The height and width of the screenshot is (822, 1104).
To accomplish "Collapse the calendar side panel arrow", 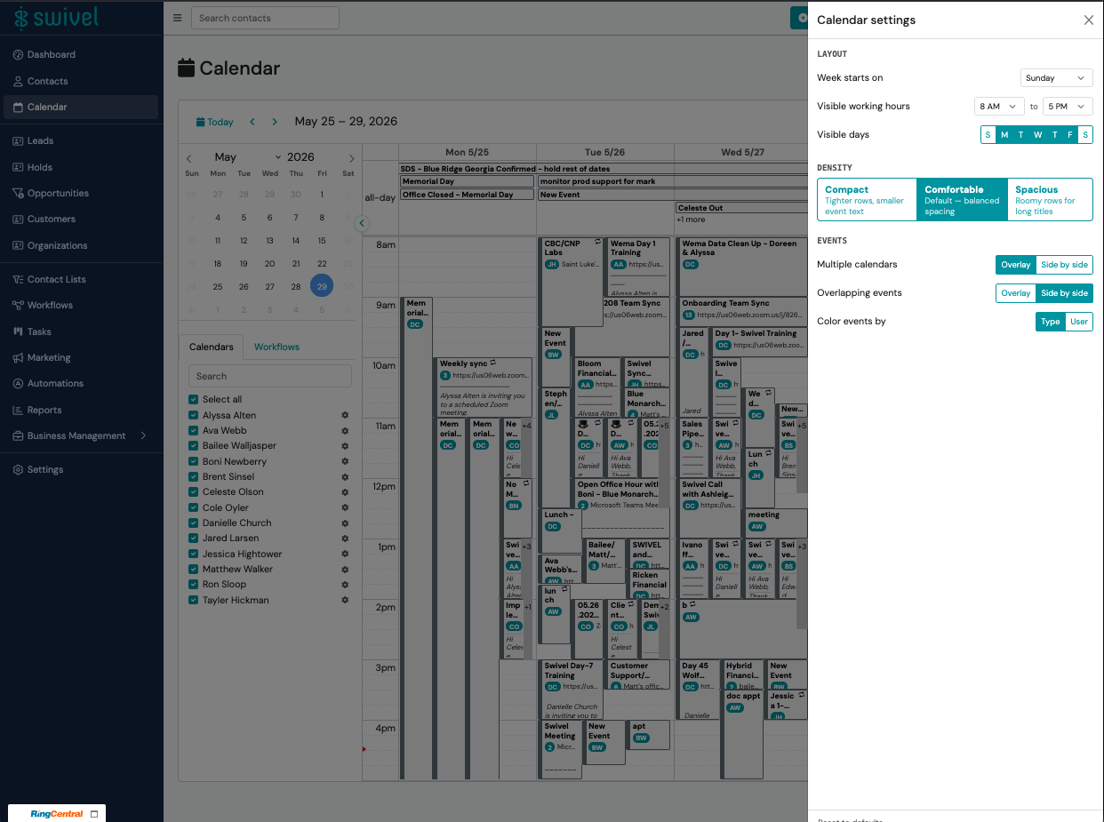I will click(362, 224).
